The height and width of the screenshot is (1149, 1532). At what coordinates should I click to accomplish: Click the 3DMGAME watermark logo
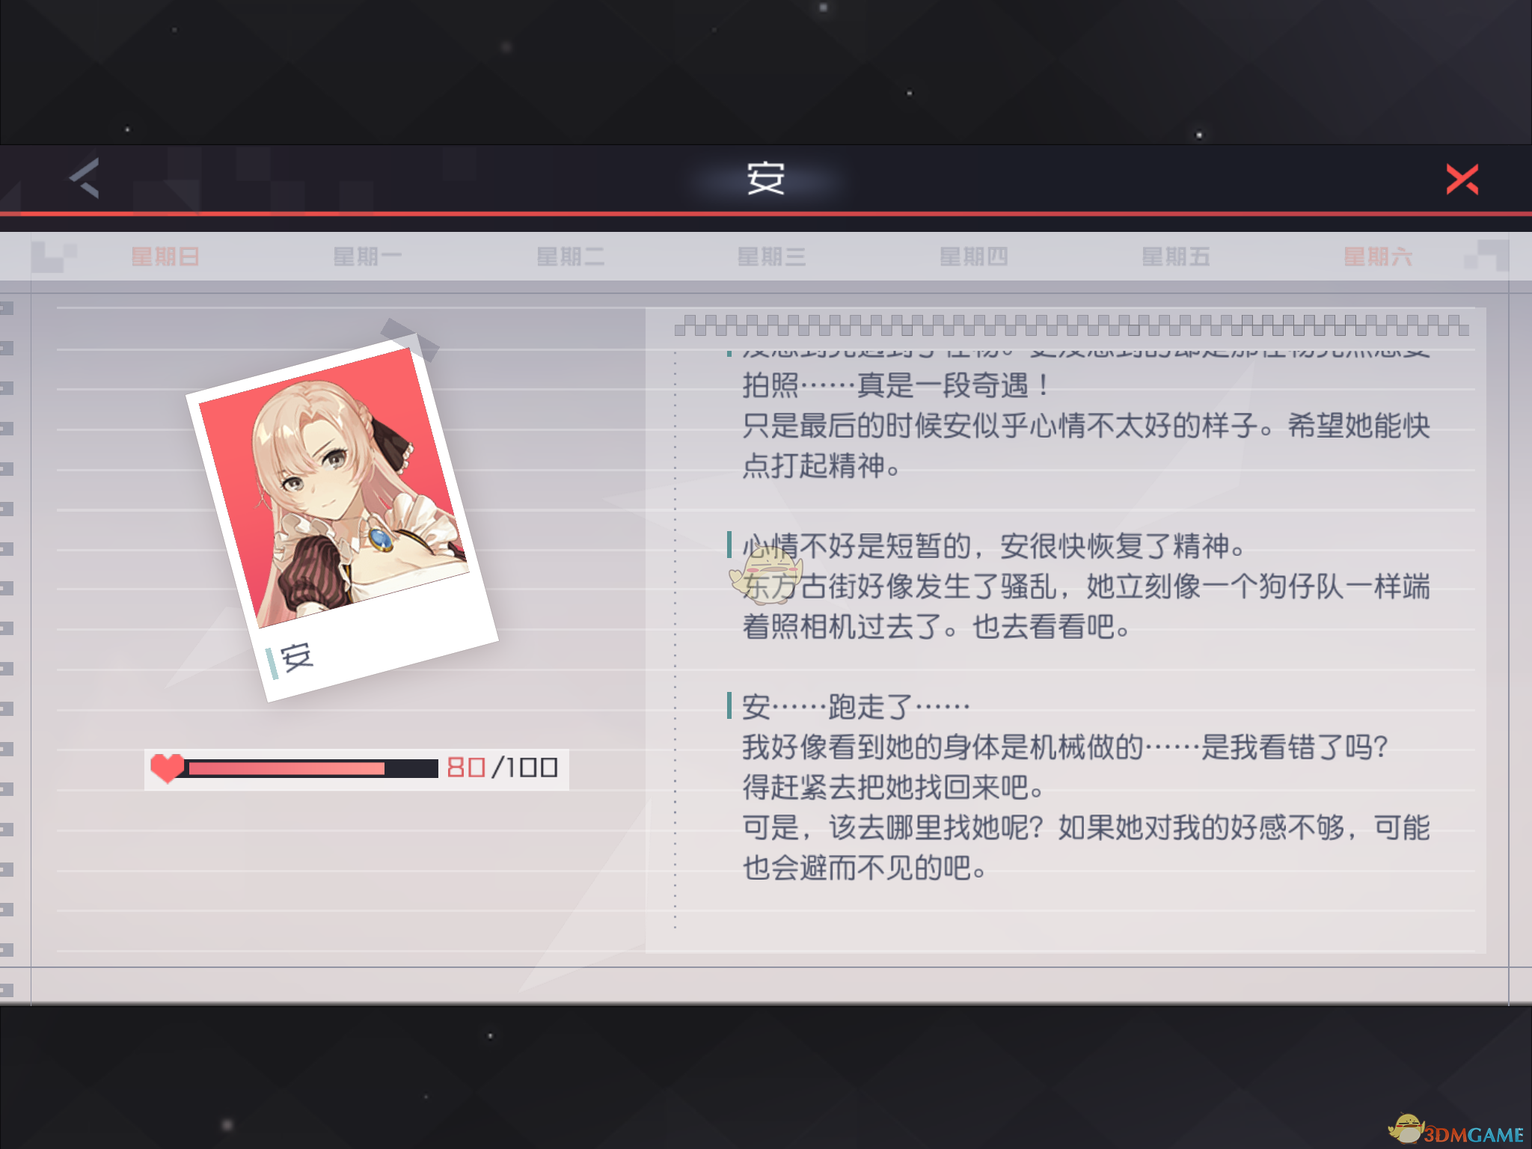[1456, 1130]
